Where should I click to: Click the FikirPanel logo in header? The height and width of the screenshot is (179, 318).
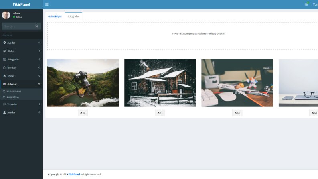click(21, 4)
